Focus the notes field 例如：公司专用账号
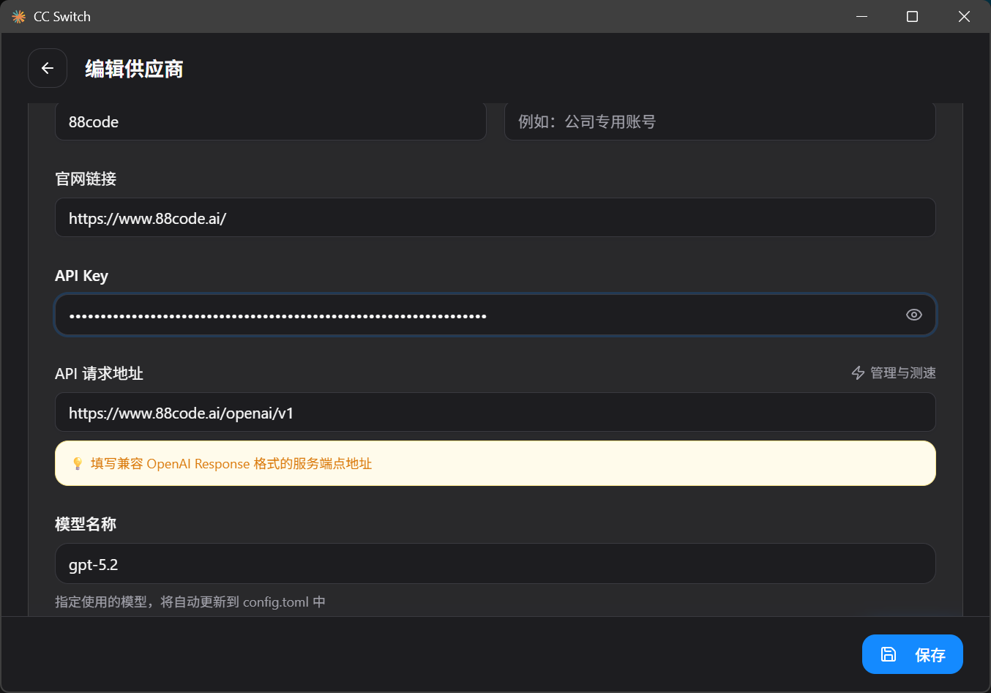 click(720, 121)
